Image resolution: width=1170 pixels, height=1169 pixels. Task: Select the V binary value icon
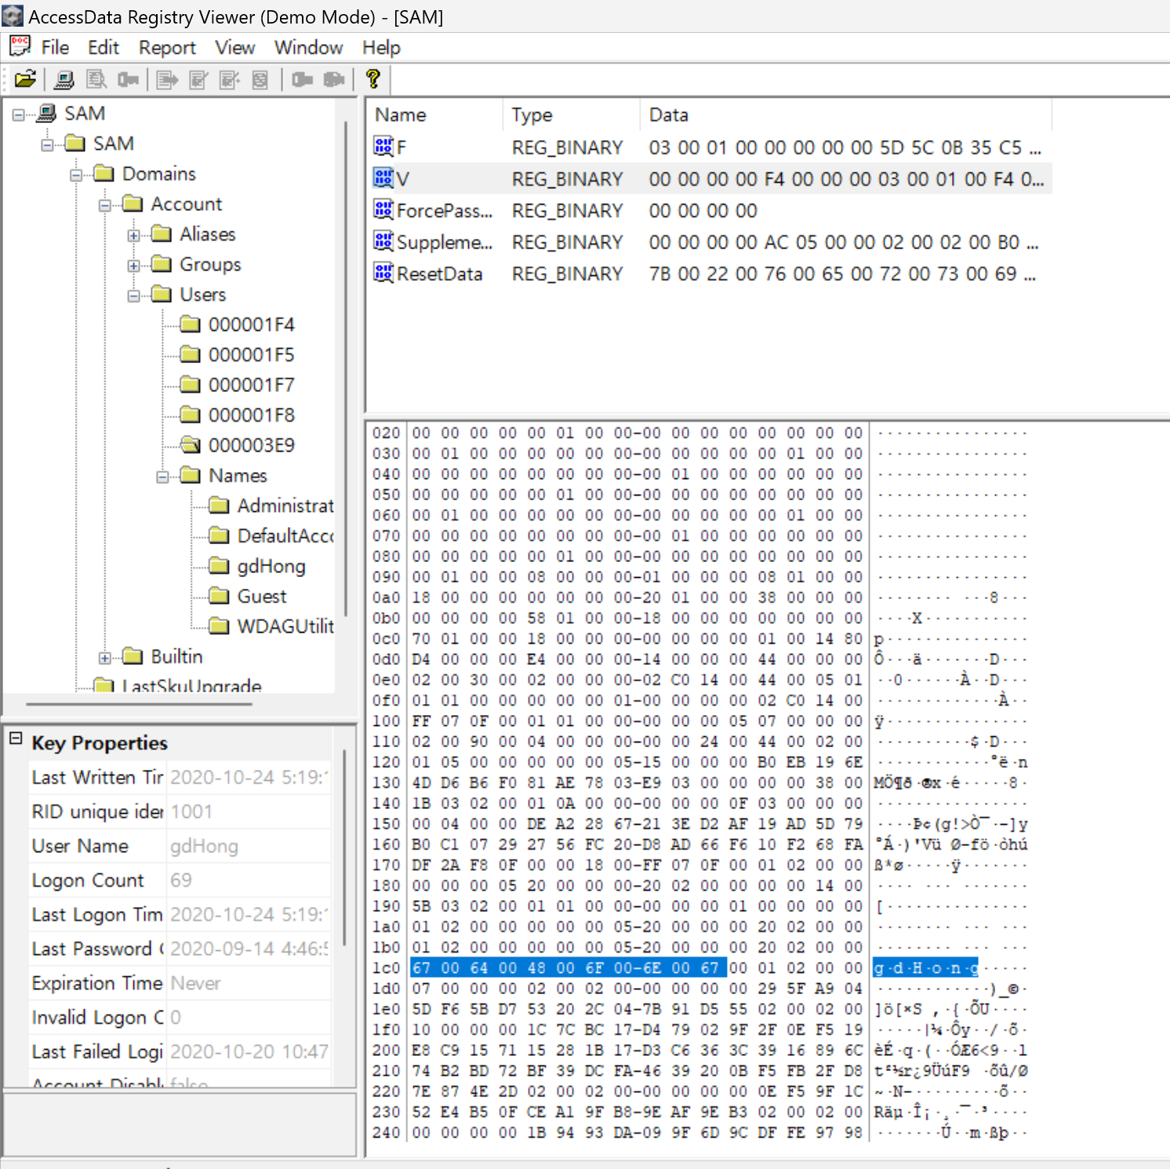pos(383,178)
